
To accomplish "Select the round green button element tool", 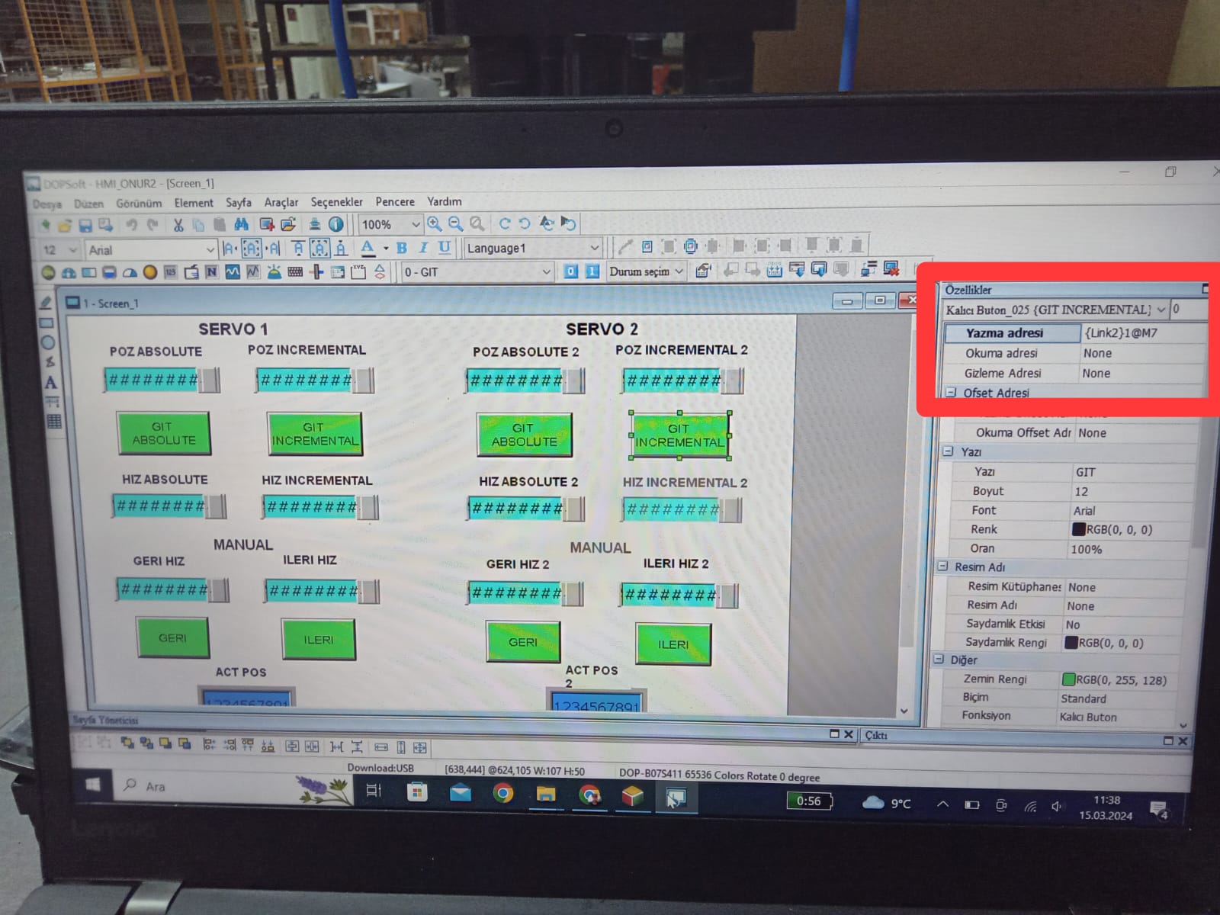I will point(47,272).
